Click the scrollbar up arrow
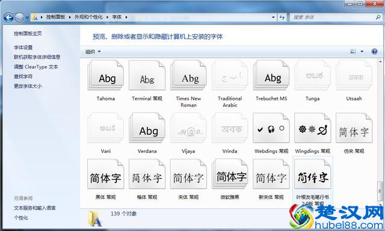This screenshot has width=385, height=231. [x=380, y=61]
